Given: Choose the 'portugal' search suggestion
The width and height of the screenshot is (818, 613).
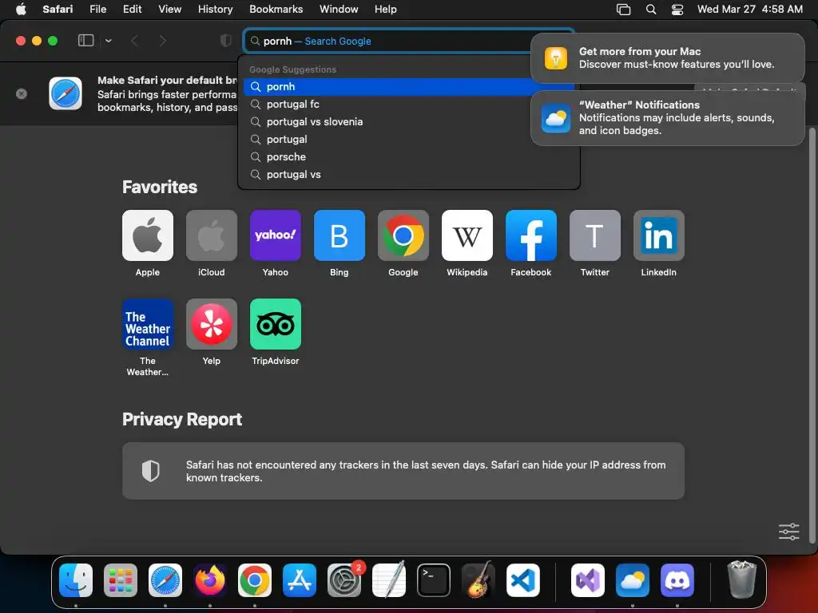Looking at the screenshot, I should (x=409, y=140).
